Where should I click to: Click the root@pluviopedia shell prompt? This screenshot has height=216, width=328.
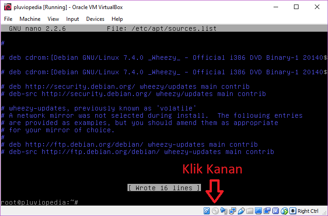click(x=39, y=202)
